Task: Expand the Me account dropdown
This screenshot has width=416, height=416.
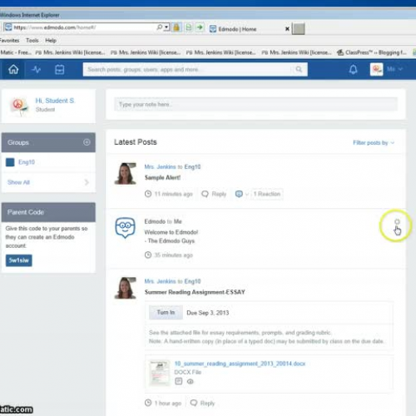Action: pyautogui.click(x=395, y=69)
